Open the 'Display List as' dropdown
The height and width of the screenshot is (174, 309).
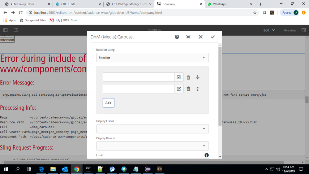pos(152,129)
